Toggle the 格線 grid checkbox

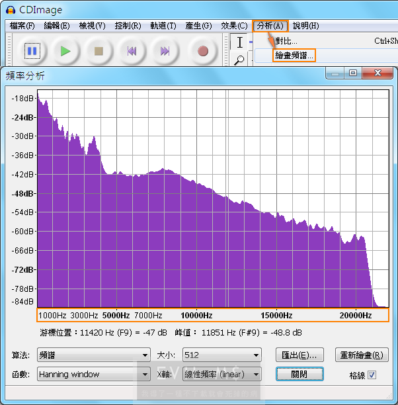pos(372,375)
